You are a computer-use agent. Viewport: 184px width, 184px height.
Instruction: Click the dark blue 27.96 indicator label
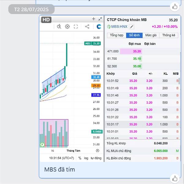pyautogui.click(x=96, y=95)
